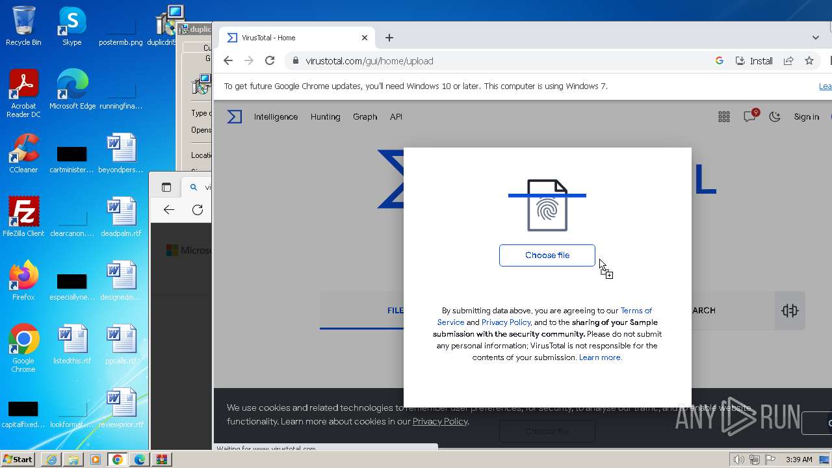This screenshot has height=468, width=832.
Task: Open Privacy Policy link in cookie banner
Action: 440,421
